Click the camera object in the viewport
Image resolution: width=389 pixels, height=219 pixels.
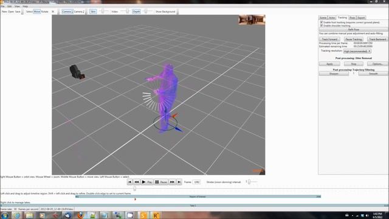(77, 72)
